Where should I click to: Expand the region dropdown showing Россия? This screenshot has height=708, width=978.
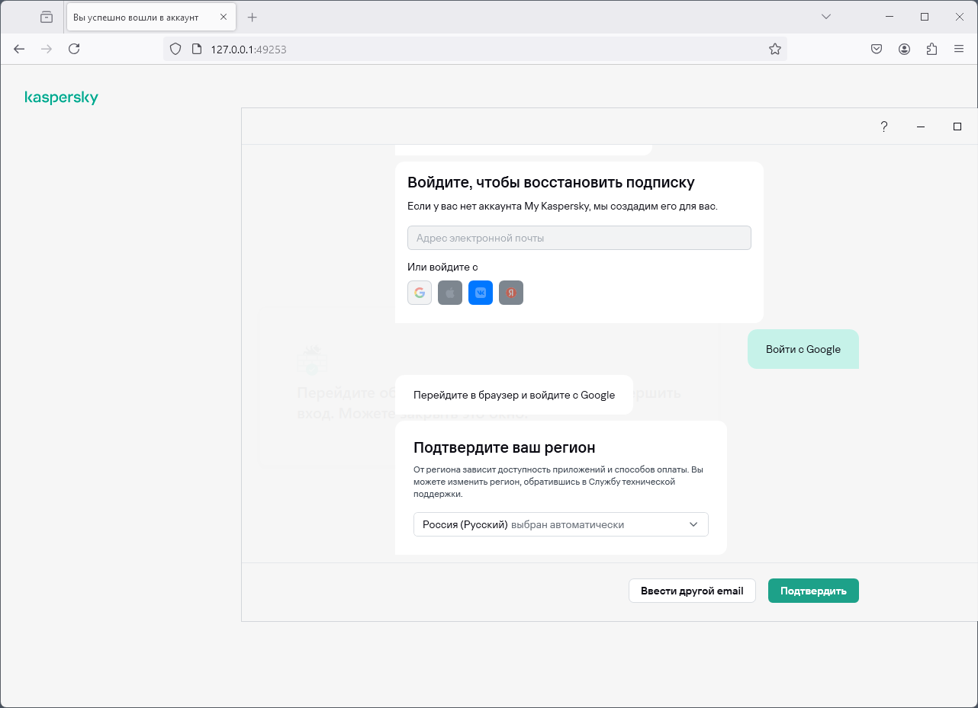point(561,524)
